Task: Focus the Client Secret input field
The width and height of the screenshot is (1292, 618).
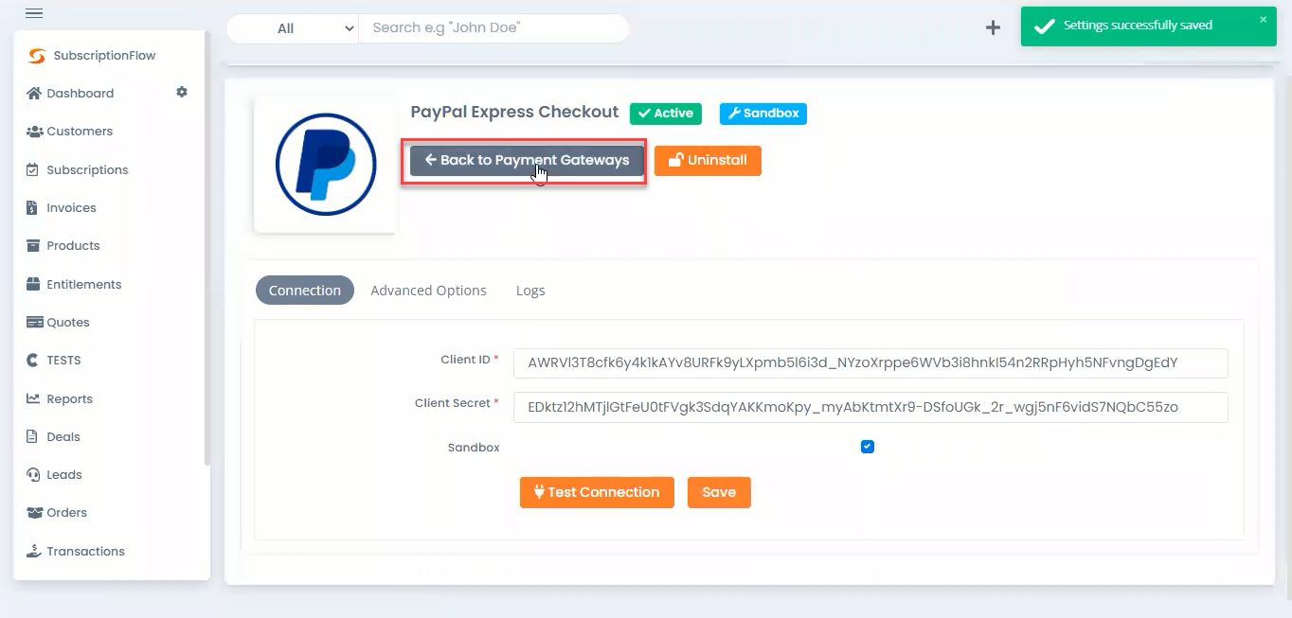Action: [x=870, y=407]
